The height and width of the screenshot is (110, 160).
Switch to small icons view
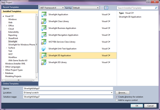[102, 8]
